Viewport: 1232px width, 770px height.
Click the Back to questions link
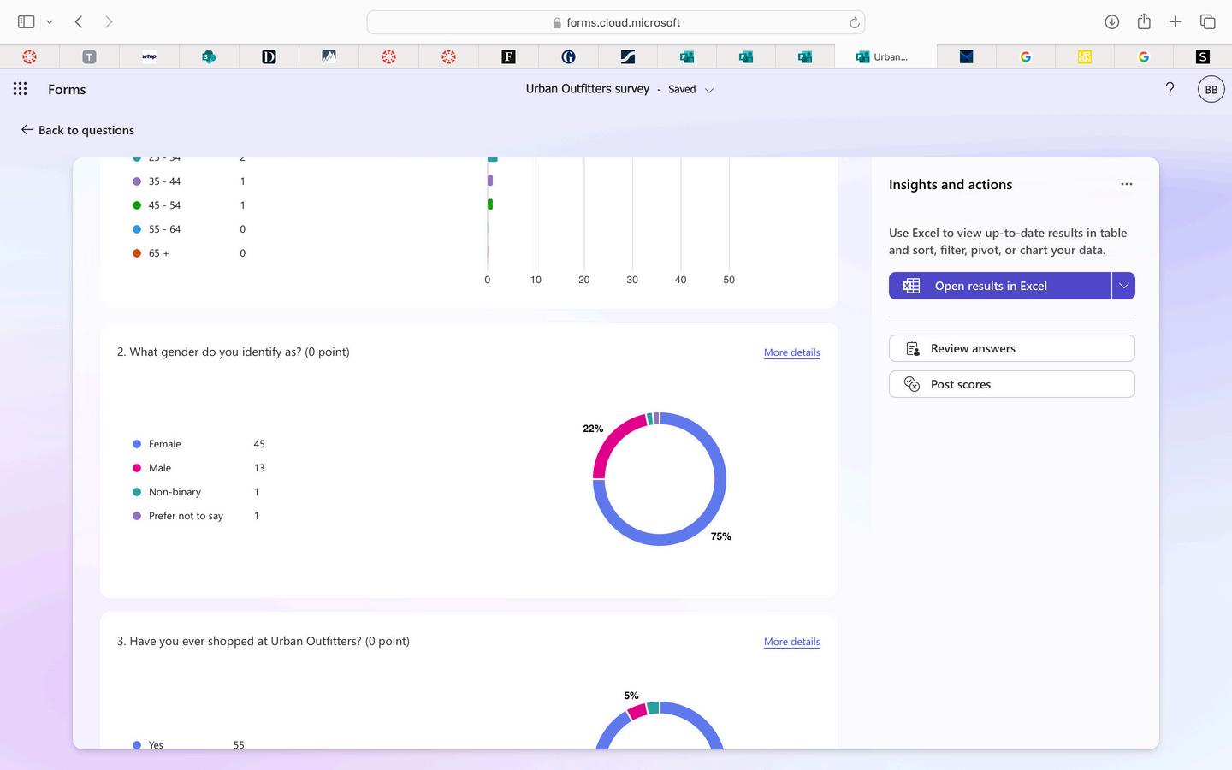point(78,130)
